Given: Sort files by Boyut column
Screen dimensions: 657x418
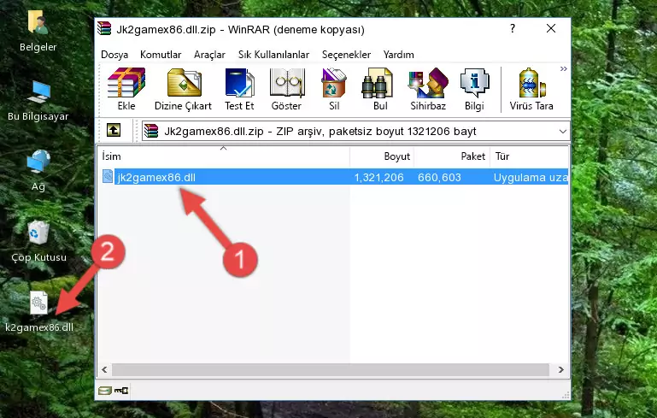Looking at the screenshot, I should click(382, 156).
